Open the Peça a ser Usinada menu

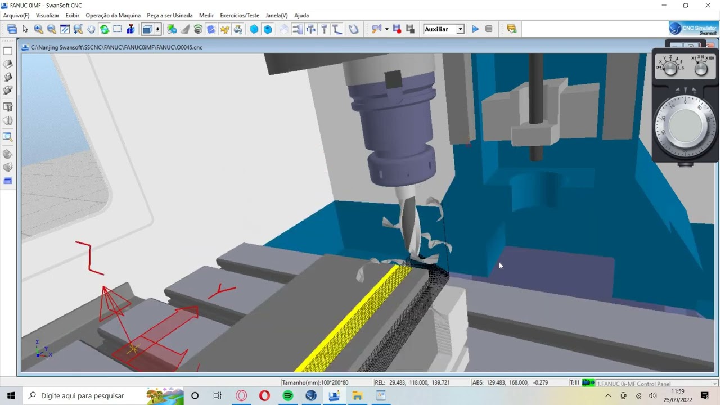[169, 15]
